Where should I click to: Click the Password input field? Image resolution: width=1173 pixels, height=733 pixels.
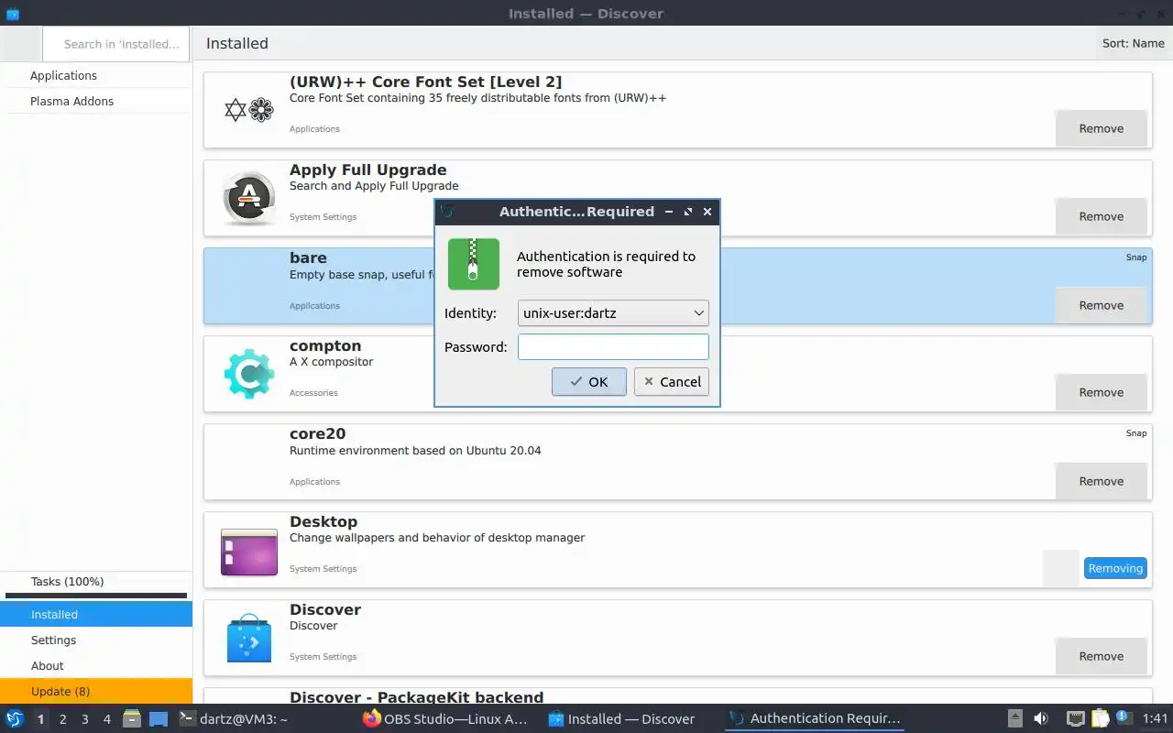click(x=613, y=346)
